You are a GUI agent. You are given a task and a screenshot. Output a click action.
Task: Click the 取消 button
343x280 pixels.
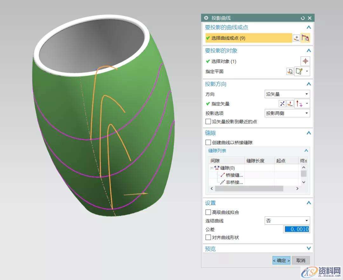pos(300,260)
